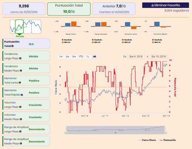Toggle IBEX 35 series in Rango Semanal legend
The width and height of the screenshot is (192, 149).
pos(96,42)
